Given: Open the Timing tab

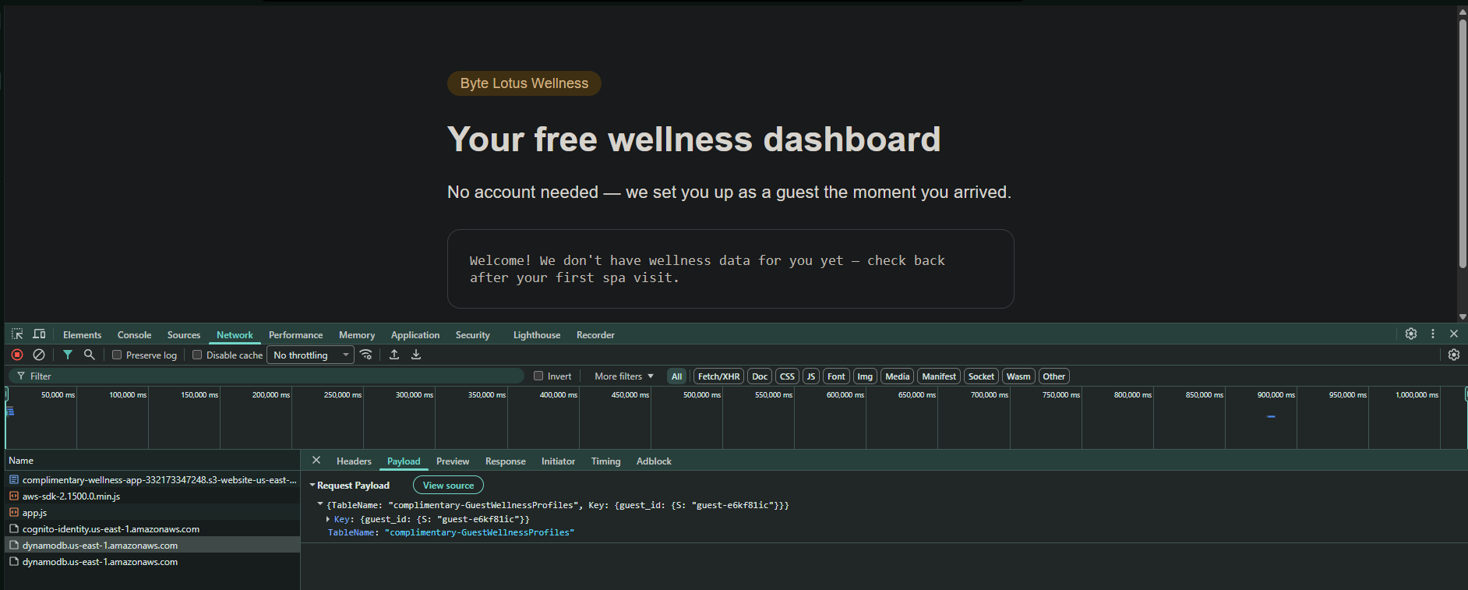Looking at the screenshot, I should coord(605,461).
